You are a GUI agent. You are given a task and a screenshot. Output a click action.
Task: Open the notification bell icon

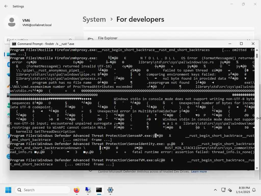[254, 190]
